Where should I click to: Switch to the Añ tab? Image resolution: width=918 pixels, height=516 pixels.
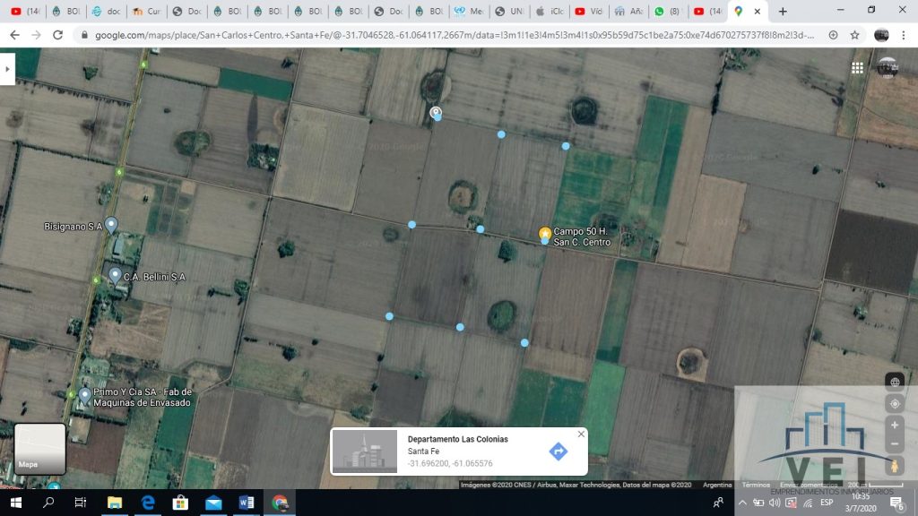click(630, 11)
